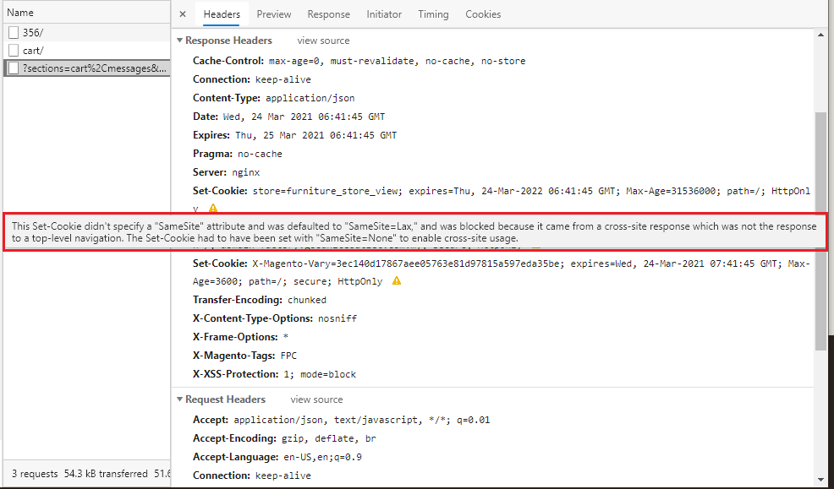Check the checkbox next to the cart/ request
Image resolution: width=834 pixels, height=489 pixels.
click(x=13, y=50)
